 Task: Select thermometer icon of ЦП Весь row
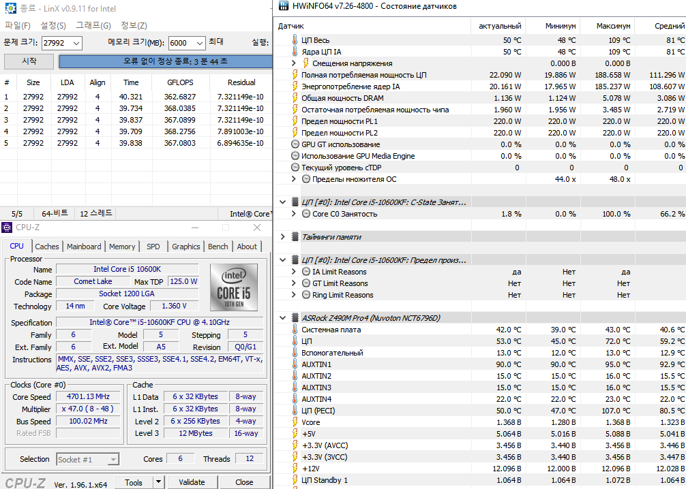(x=295, y=40)
